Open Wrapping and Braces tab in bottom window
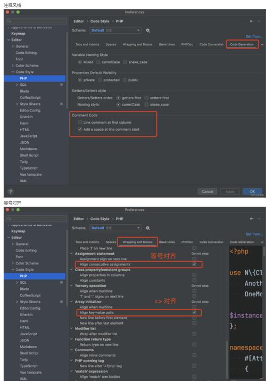The width and height of the screenshot is (266, 381). (137, 242)
